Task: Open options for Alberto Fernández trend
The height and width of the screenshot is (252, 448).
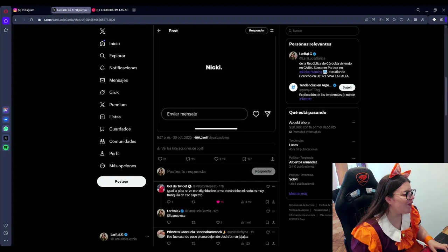Action: [x=353, y=158]
